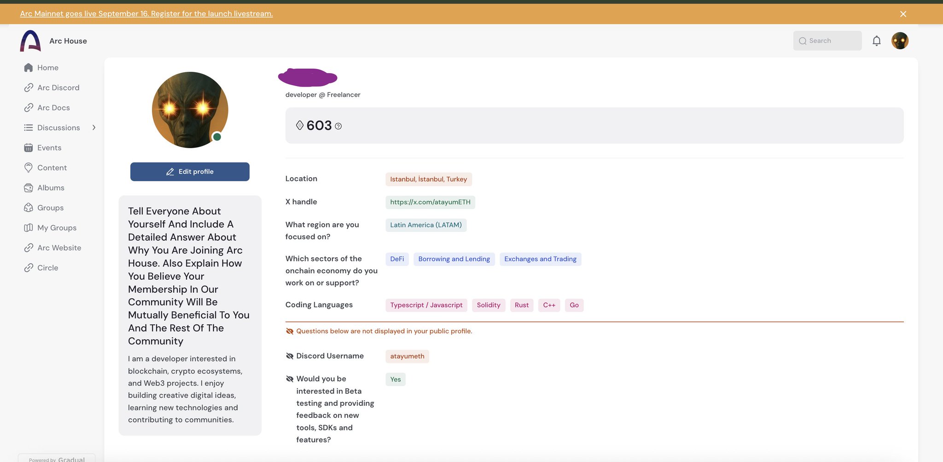The width and height of the screenshot is (943, 462).
Task: Open the Events page
Action: point(49,148)
